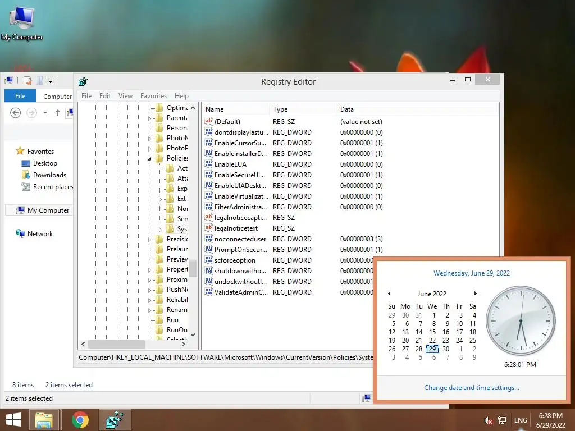Expand the Ext subkey node
The image size is (575, 431).
160,199
